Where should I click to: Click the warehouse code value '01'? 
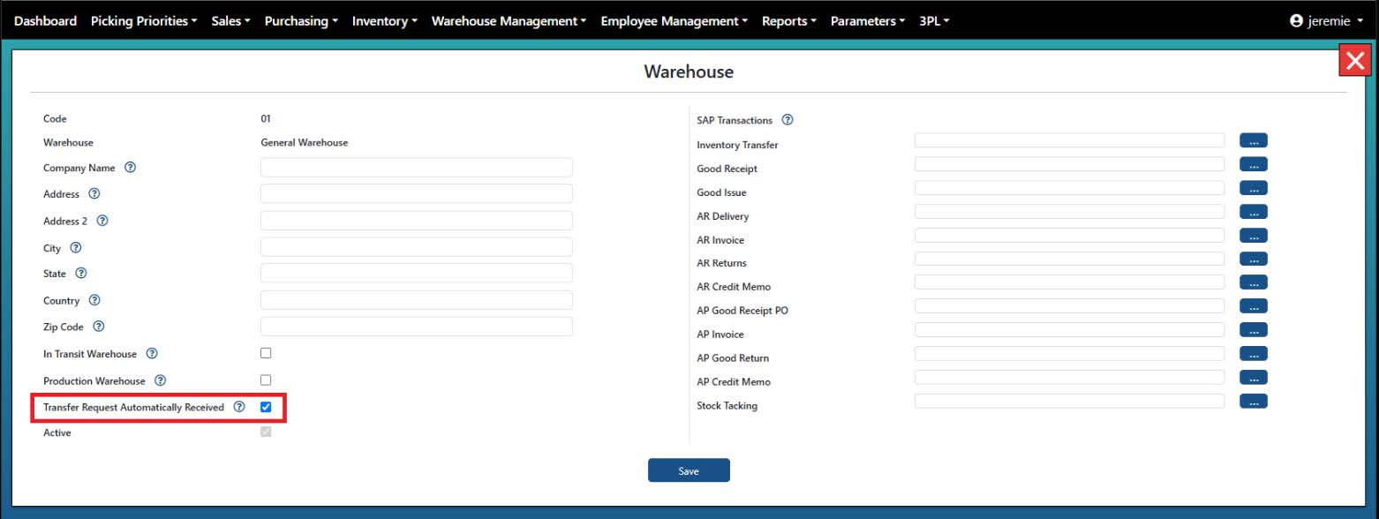click(x=266, y=118)
